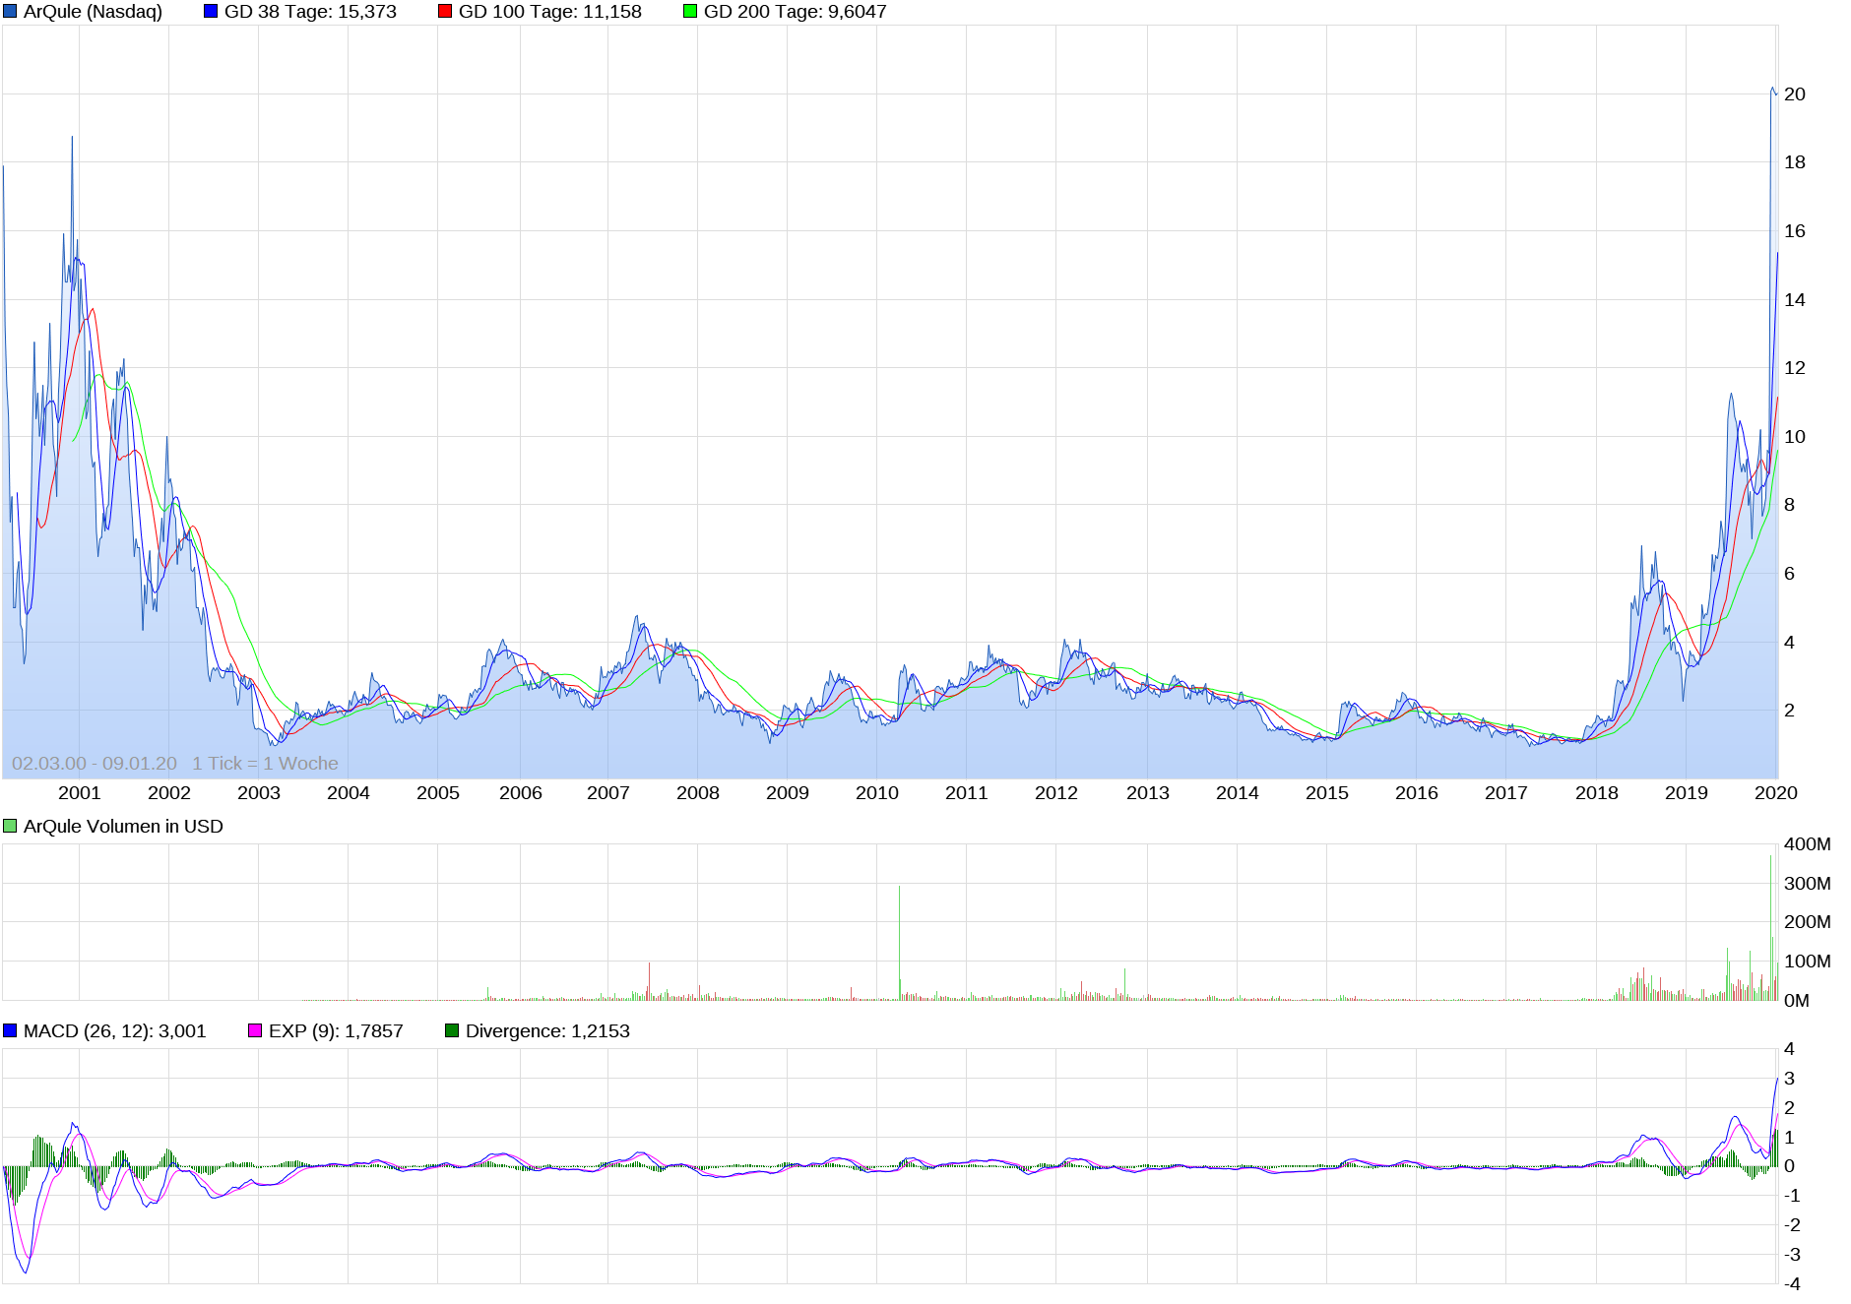The image size is (1851, 1304).
Task: Click the 400M volume scale value
Action: pyautogui.click(x=1810, y=842)
